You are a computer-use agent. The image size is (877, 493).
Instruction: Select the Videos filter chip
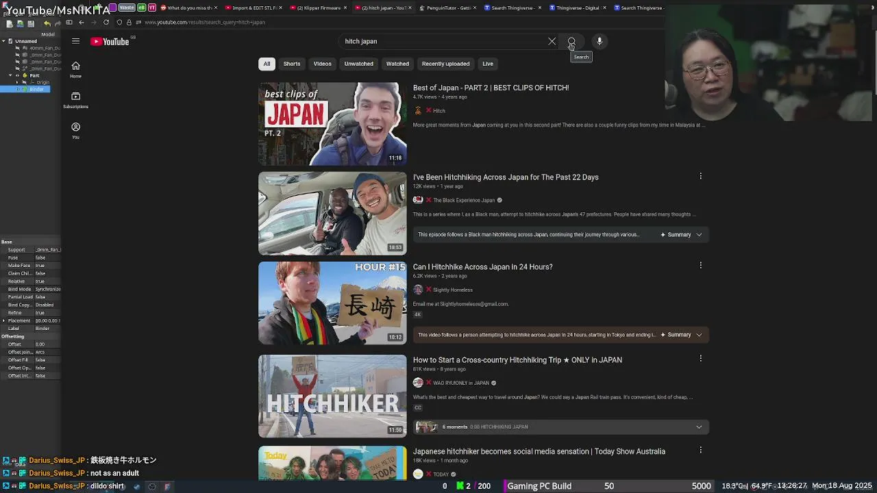pyautogui.click(x=322, y=64)
